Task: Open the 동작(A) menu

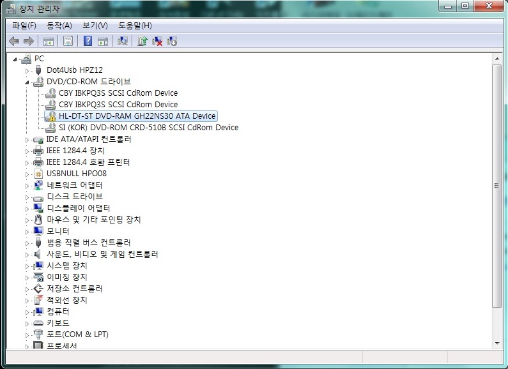Action: (59, 26)
